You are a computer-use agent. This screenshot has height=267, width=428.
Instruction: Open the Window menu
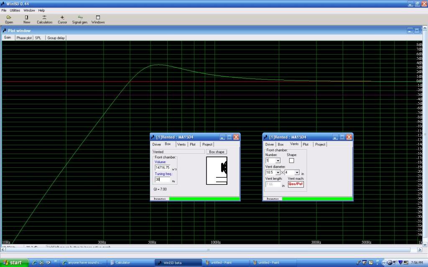pyautogui.click(x=29, y=10)
